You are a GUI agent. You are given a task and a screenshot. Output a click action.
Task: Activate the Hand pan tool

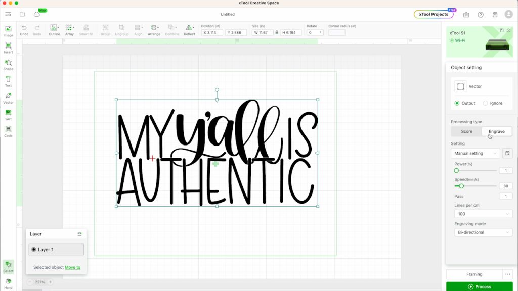8,283
